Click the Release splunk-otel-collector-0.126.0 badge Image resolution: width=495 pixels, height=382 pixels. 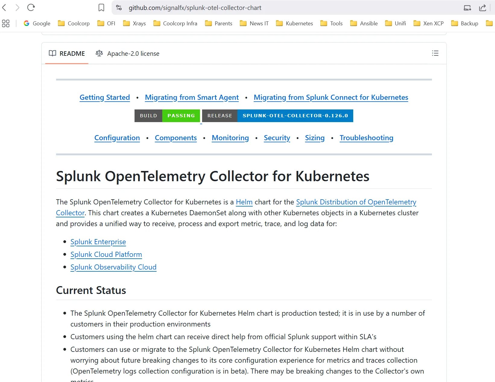(x=278, y=116)
